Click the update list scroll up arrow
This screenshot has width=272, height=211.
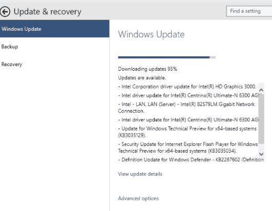click(261, 90)
